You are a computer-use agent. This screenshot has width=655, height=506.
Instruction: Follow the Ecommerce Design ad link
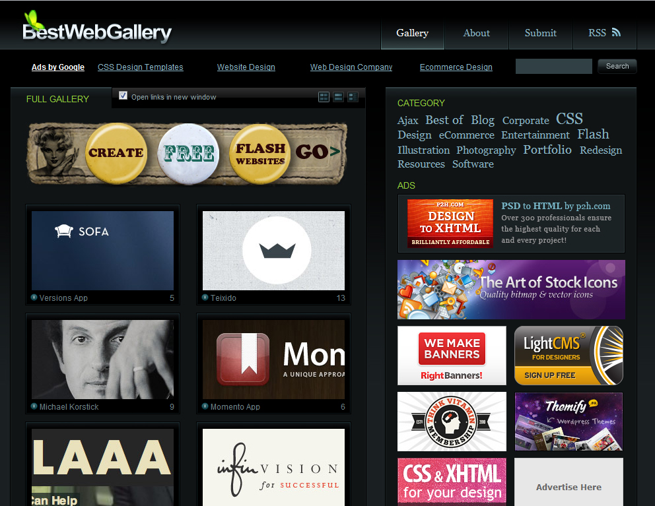456,67
